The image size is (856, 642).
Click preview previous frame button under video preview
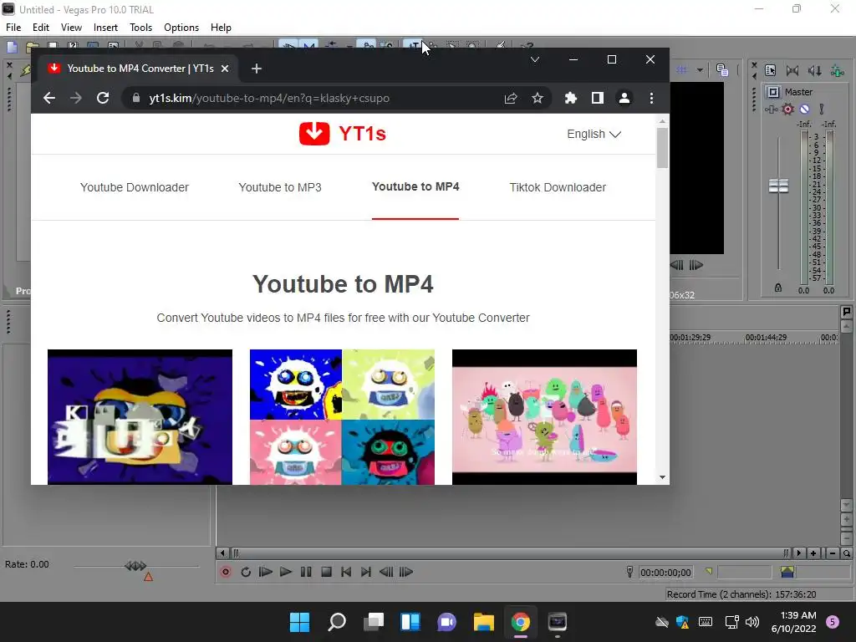click(x=676, y=265)
